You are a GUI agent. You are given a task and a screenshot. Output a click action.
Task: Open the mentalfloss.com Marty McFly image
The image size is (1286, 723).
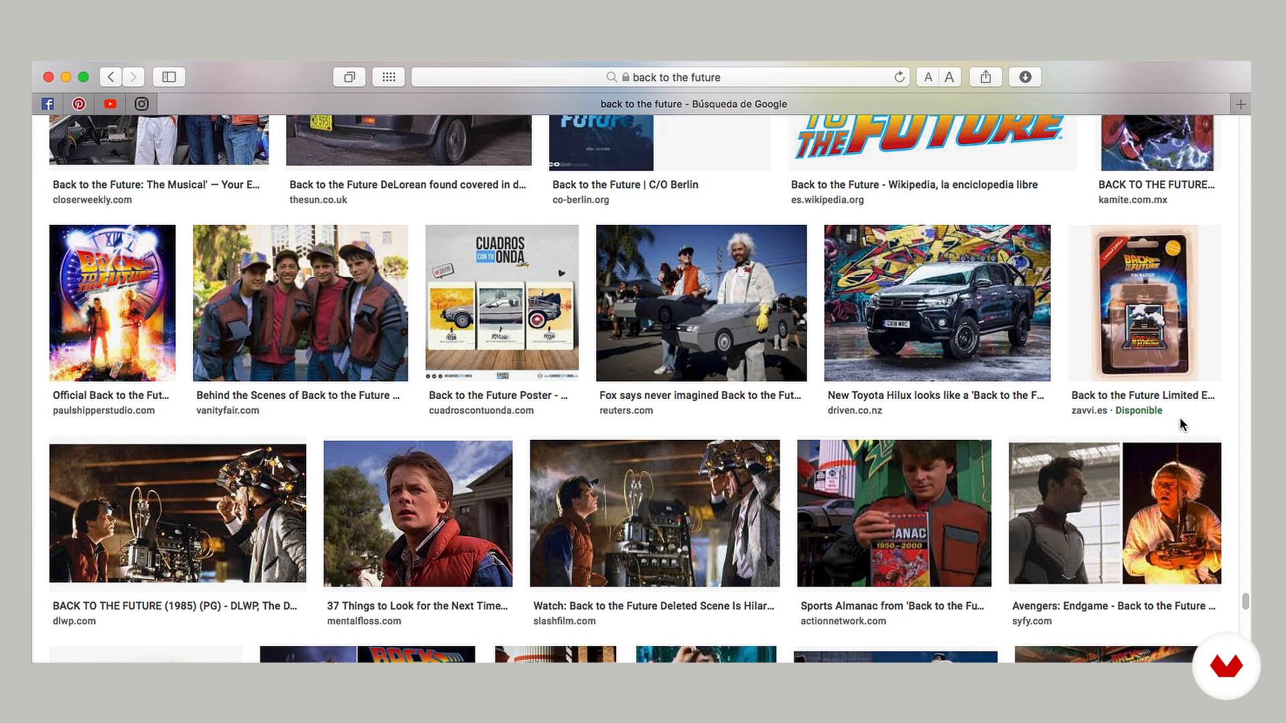[418, 513]
